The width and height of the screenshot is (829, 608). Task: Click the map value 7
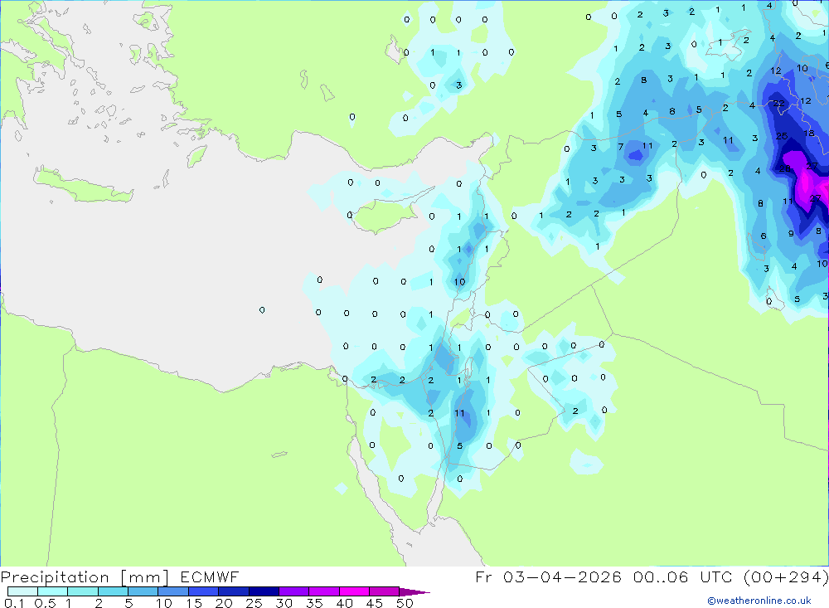click(621, 147)
